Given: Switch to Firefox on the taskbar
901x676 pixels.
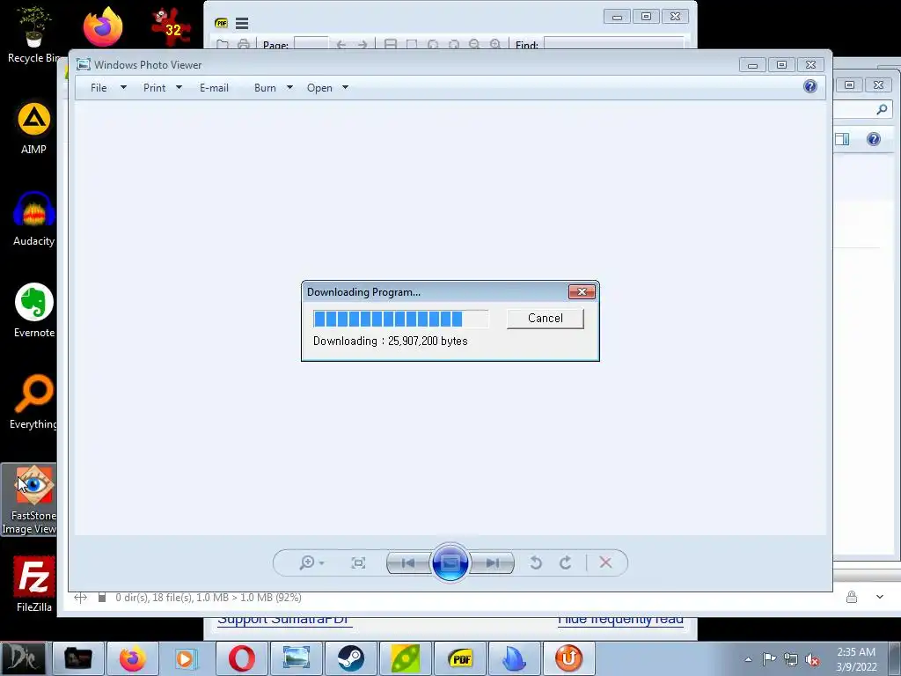Looking at the screenshot, I should 132,658.
